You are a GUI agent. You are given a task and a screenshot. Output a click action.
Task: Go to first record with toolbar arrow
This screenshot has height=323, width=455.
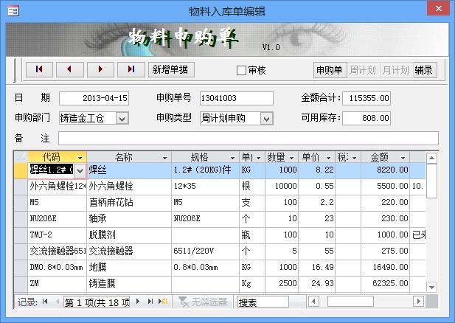[x=40, y=69]
